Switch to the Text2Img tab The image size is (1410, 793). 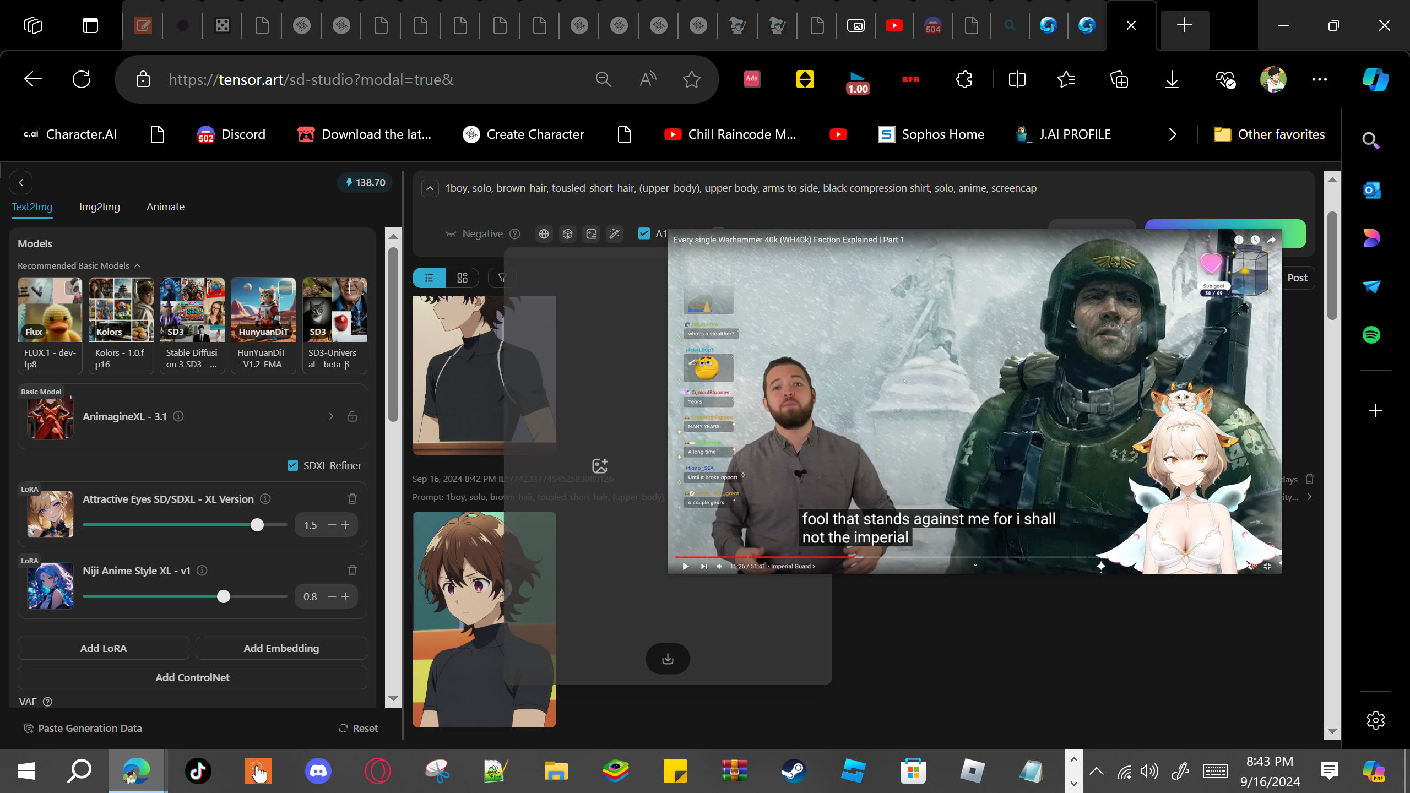(x=32, y=207)
